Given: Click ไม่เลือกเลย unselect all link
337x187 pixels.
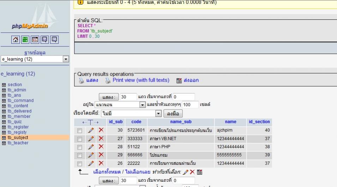Looking at the screenshot, I should coord(138,172).
